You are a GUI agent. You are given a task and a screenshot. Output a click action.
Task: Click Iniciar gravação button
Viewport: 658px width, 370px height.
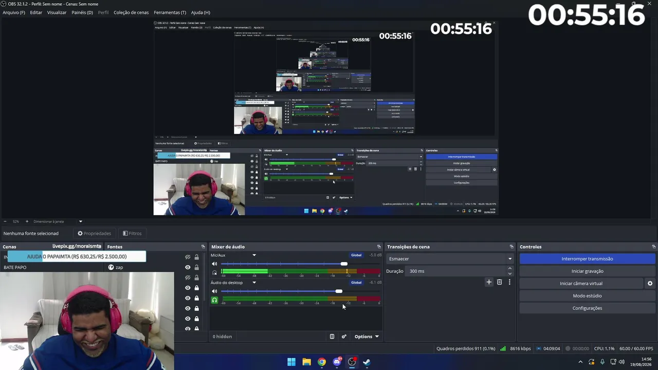pyautogui.click(x=587, y=271)
